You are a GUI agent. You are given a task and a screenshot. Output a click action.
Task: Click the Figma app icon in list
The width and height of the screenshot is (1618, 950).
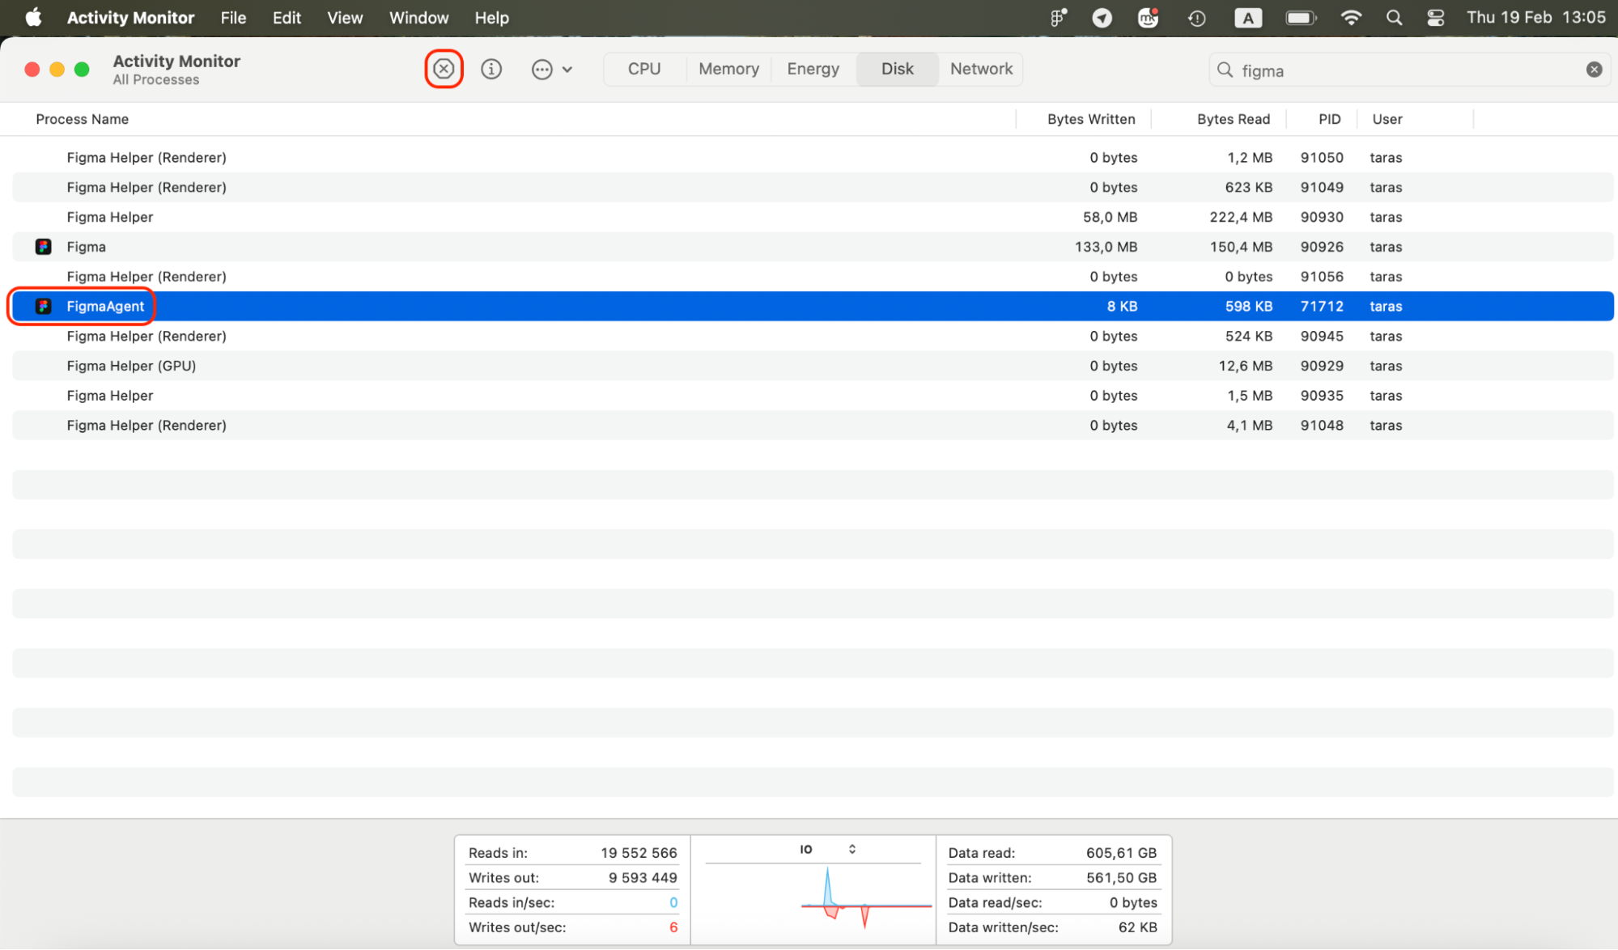tap(44, 247)
